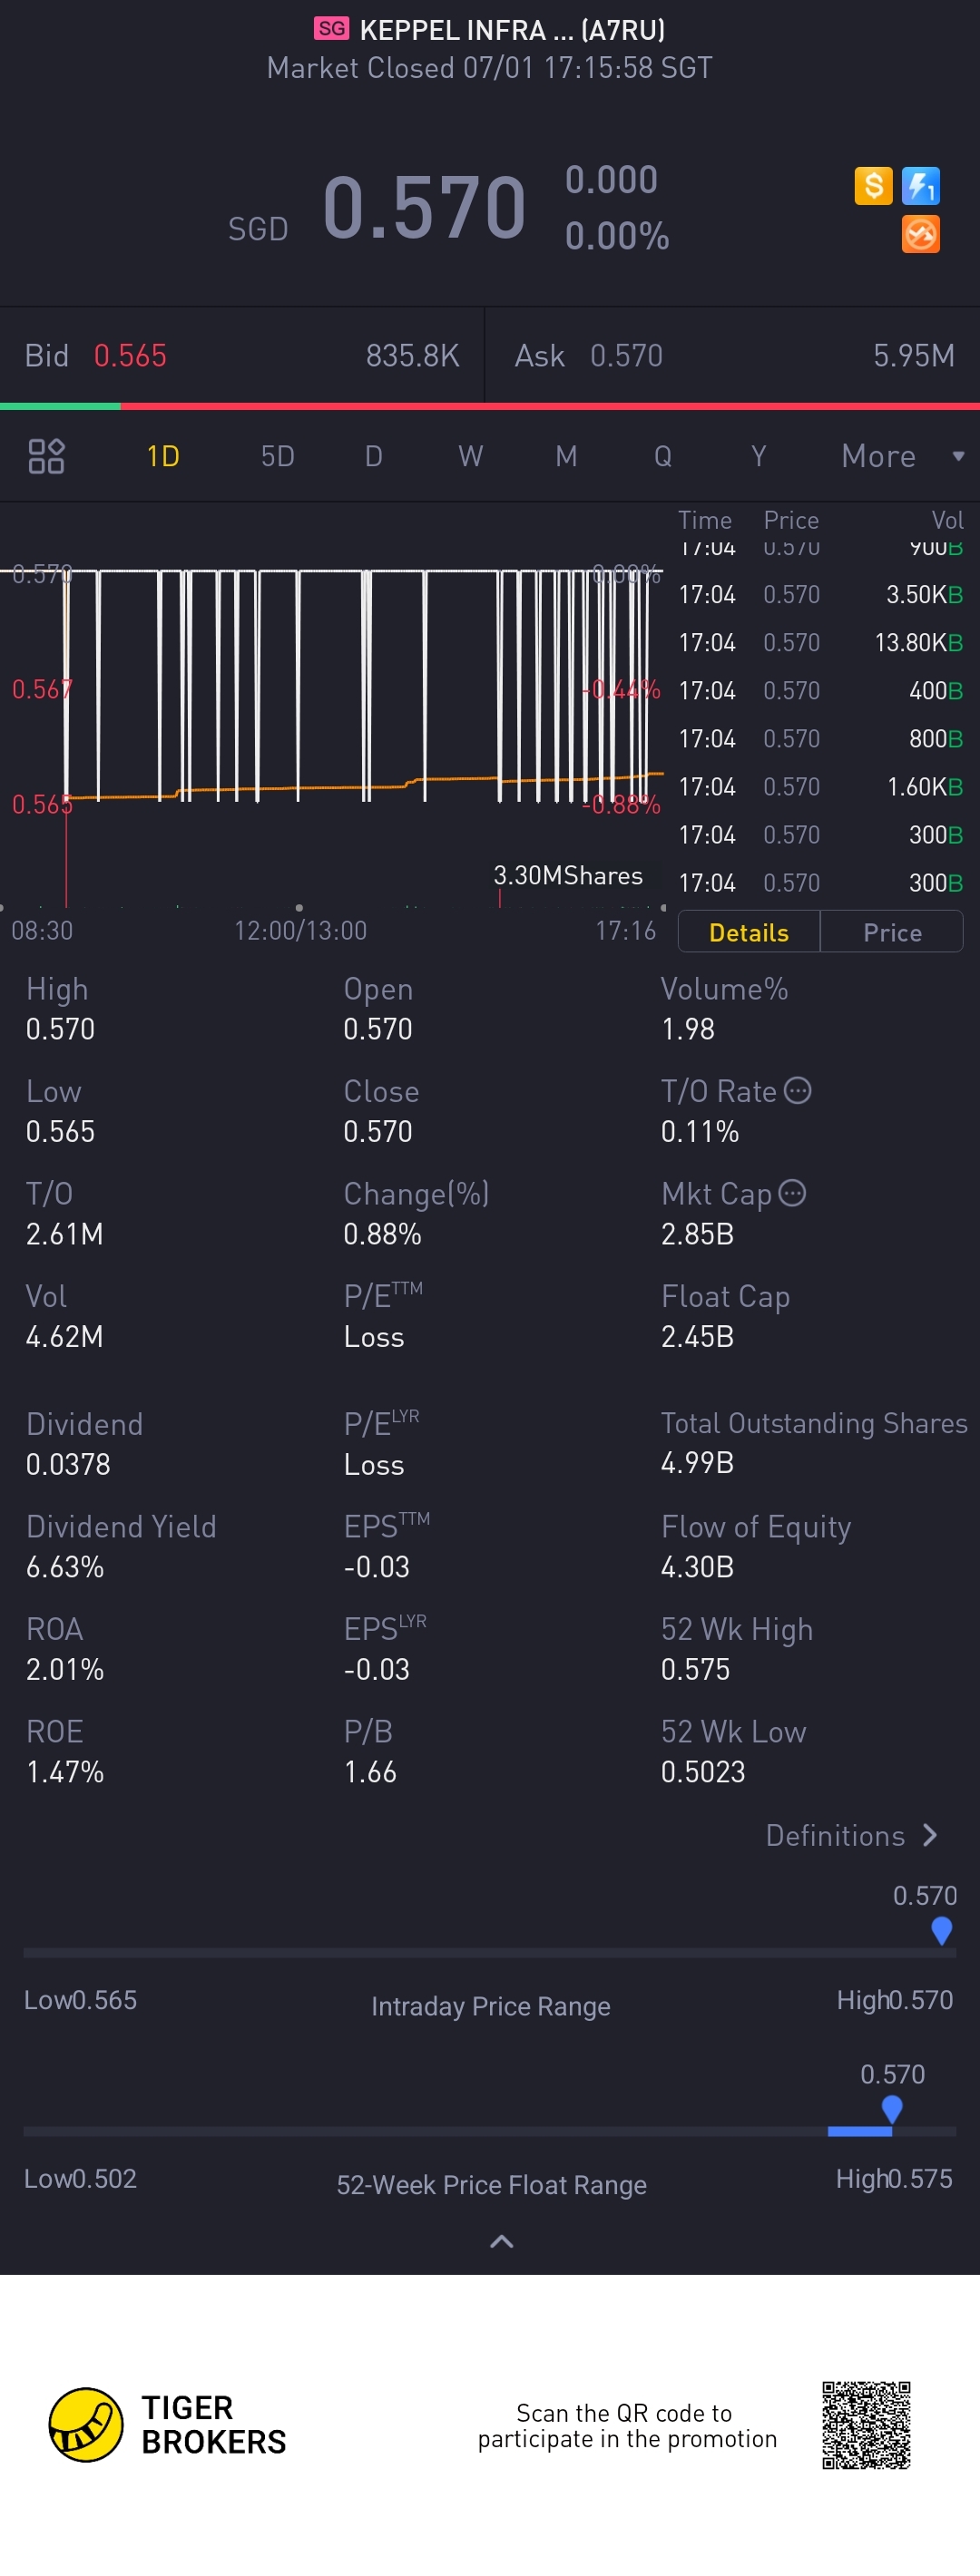Tap the 52-week price range marker
This screenshot has height=2576, width=980.
coord(892,2108)
